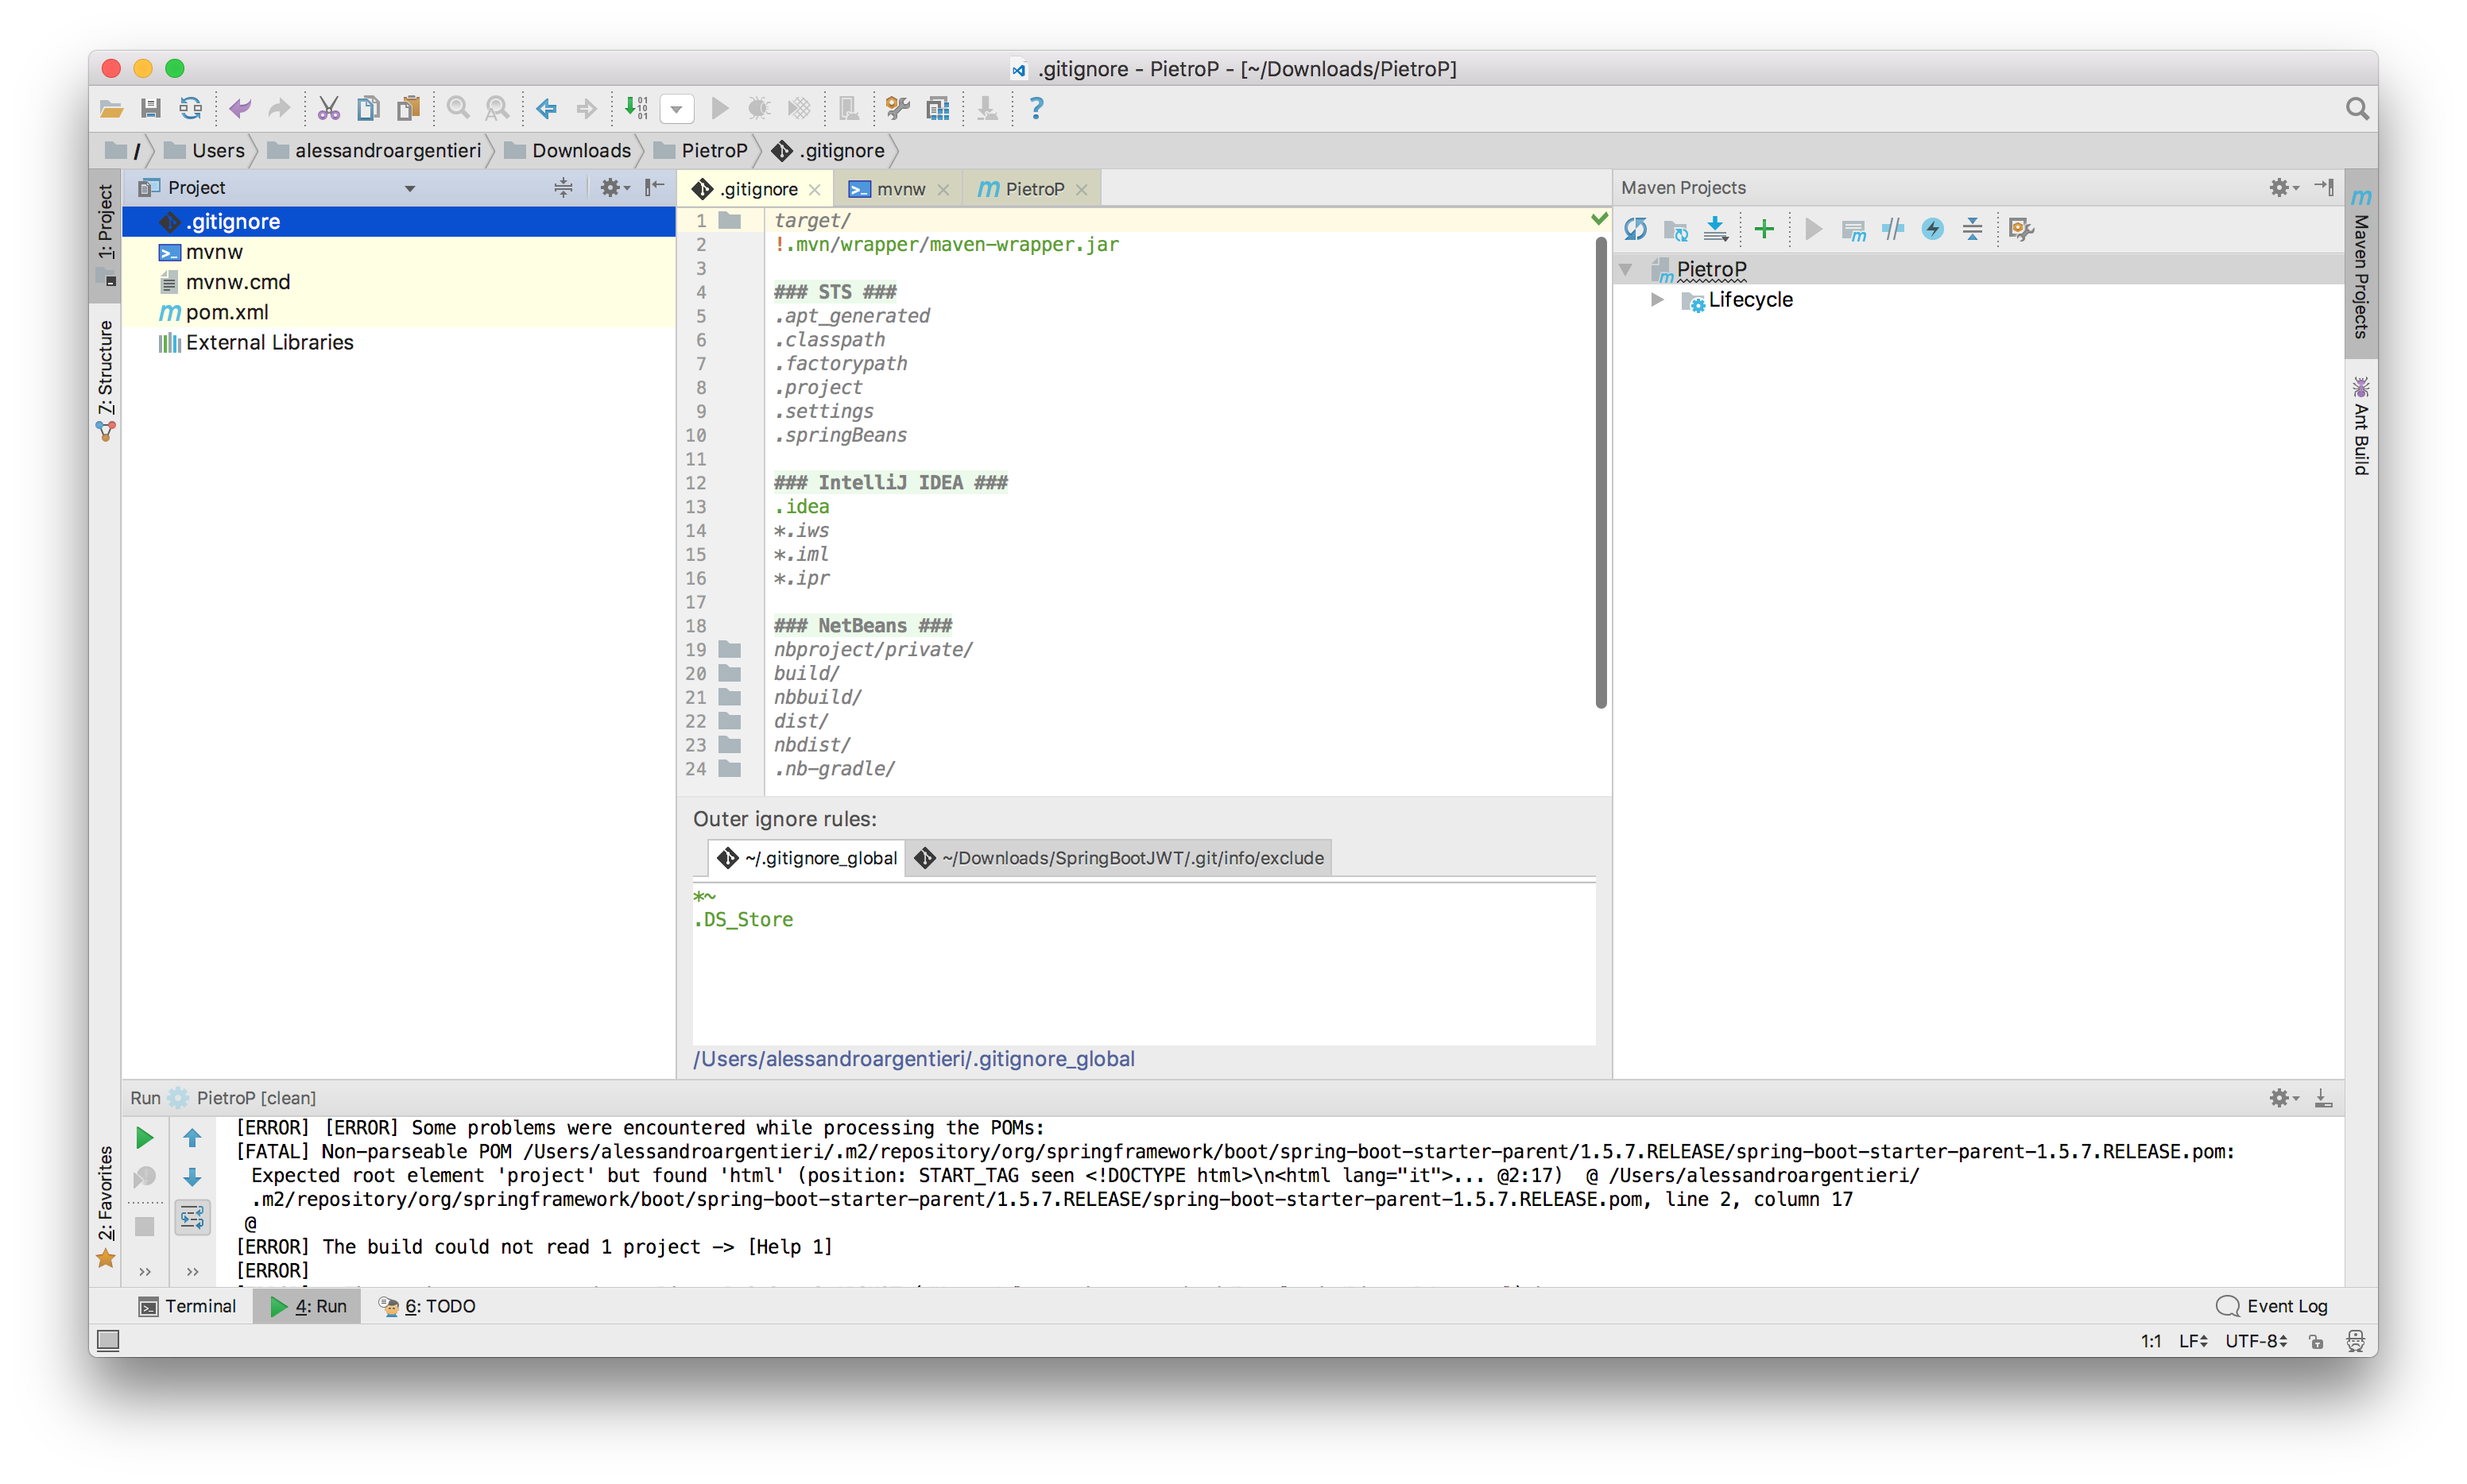The width and height of the screenshot is (2467, 1484).
Task: Open the gitignore_global file path link
Action: (913, 1059)
